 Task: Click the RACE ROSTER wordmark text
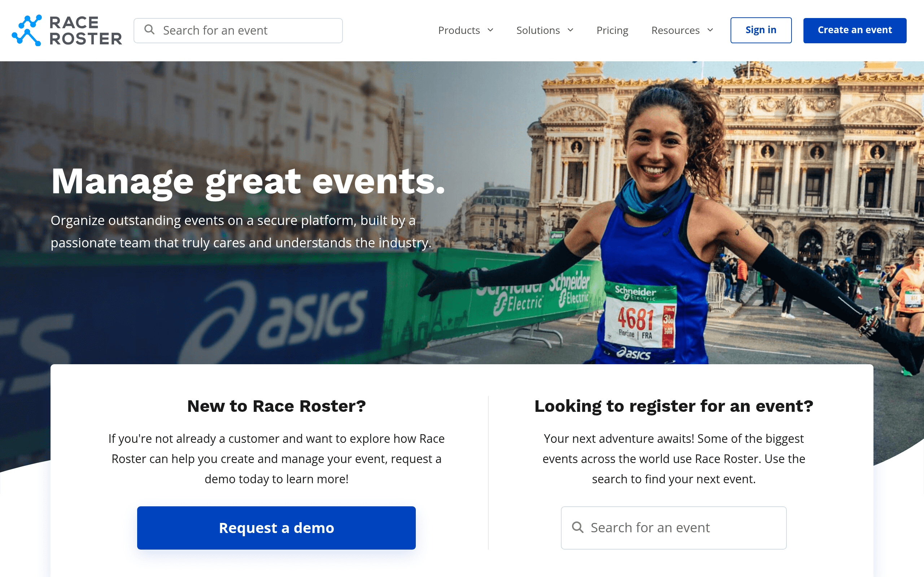(86, 31)
